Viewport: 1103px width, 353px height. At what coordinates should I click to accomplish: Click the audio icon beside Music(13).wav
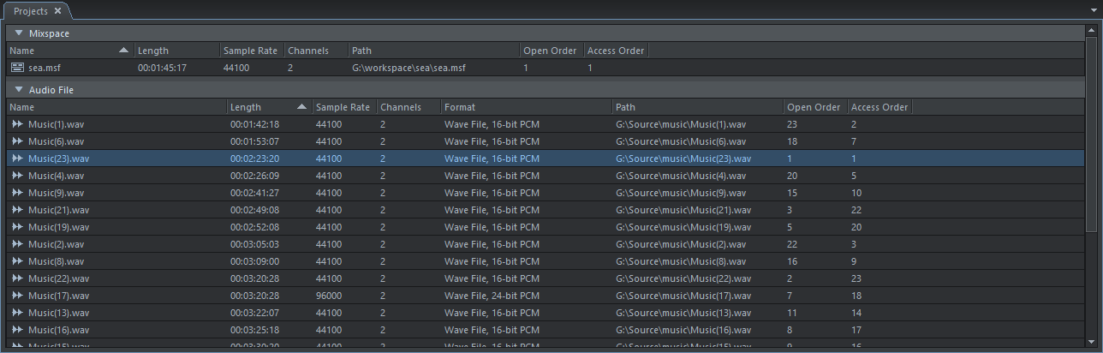(17, 313)
